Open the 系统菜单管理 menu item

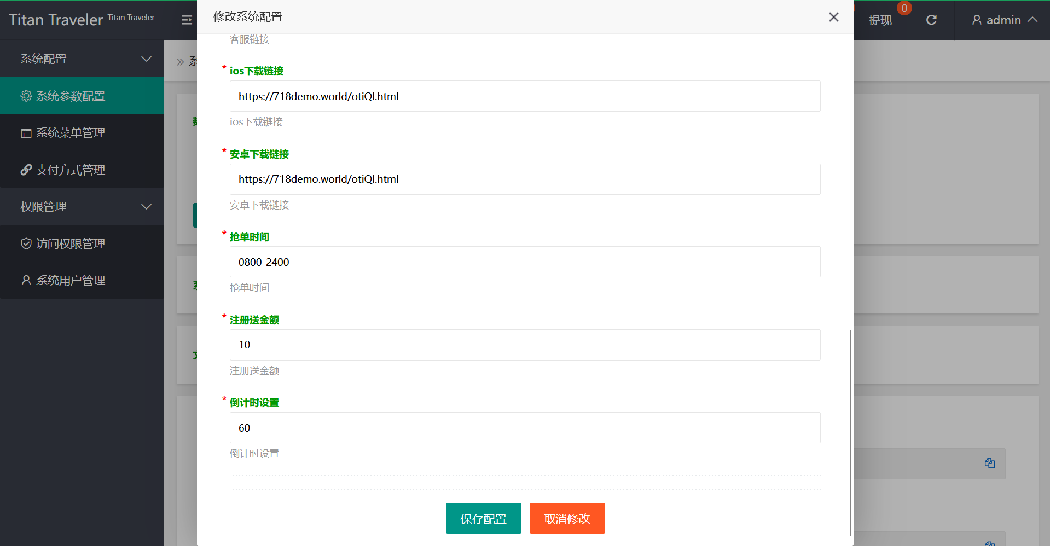tap(70, 133)
